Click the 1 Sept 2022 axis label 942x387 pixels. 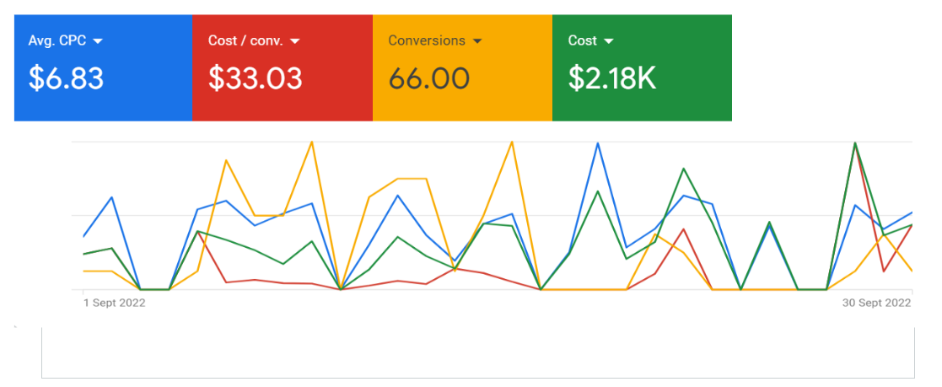click(x=115, y=303)
